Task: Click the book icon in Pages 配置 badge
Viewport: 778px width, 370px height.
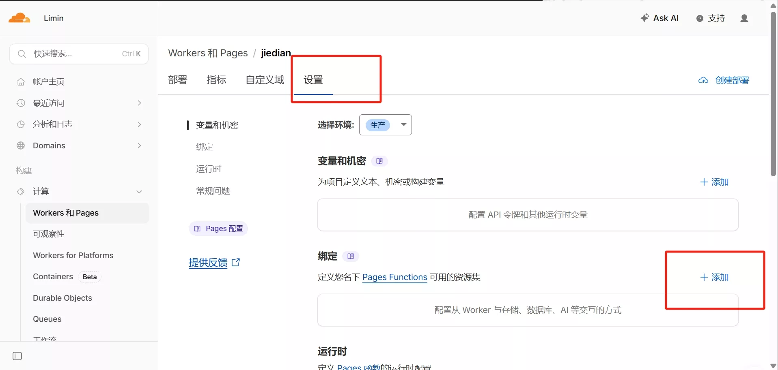Action: pyautogui.click(x=197, y=229)
